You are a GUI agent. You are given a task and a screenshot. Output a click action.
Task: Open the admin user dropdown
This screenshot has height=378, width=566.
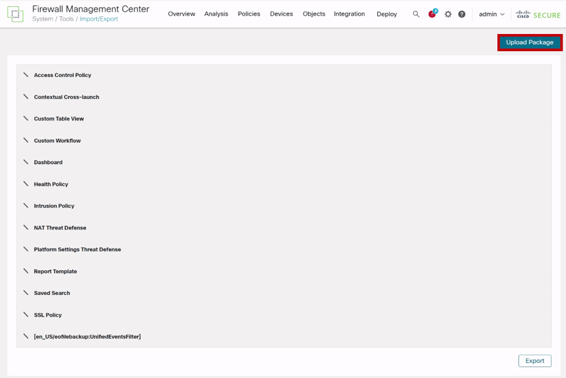click(x=492, y=14)
